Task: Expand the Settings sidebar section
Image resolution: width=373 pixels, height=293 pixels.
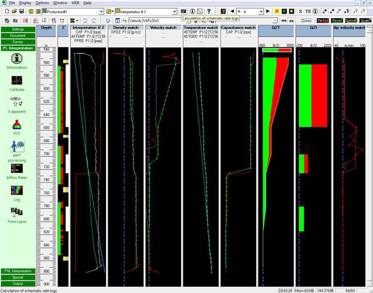Action: (x=18, y=29)
